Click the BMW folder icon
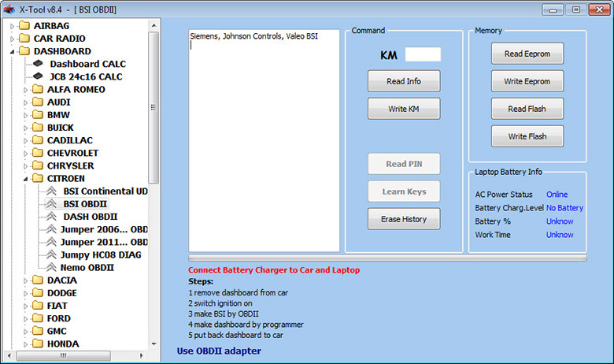Viewport: 614px width, 364px height. 38,115
